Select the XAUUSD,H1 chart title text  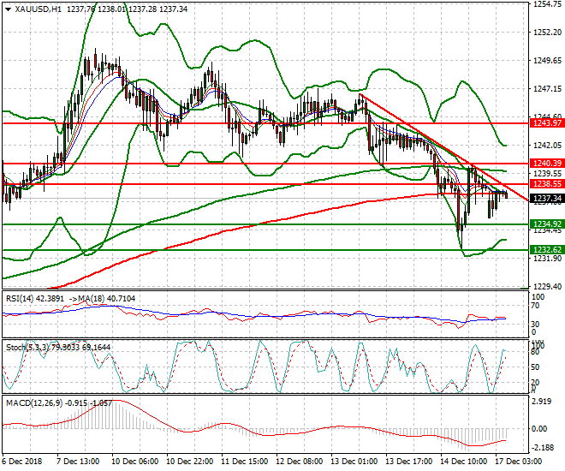38,8
